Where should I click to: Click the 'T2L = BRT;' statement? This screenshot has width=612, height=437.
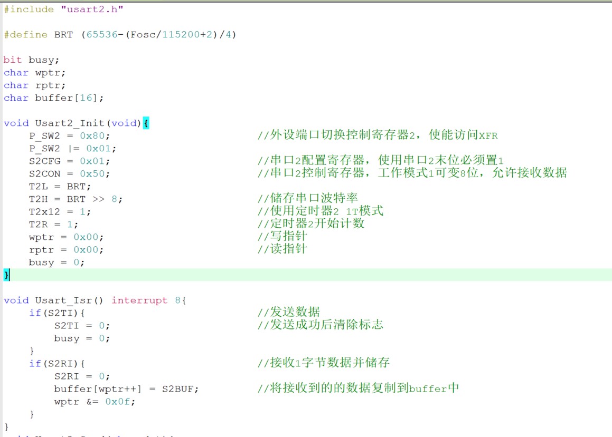point(60,186)
